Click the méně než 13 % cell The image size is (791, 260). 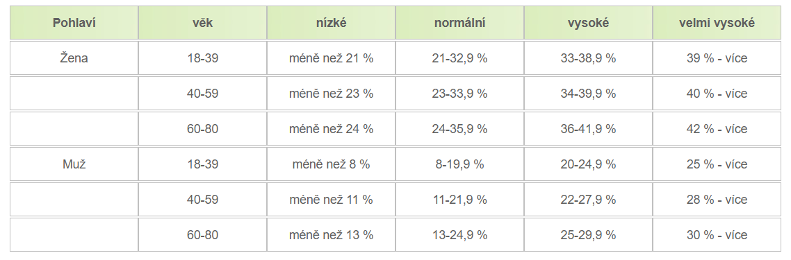331,234
